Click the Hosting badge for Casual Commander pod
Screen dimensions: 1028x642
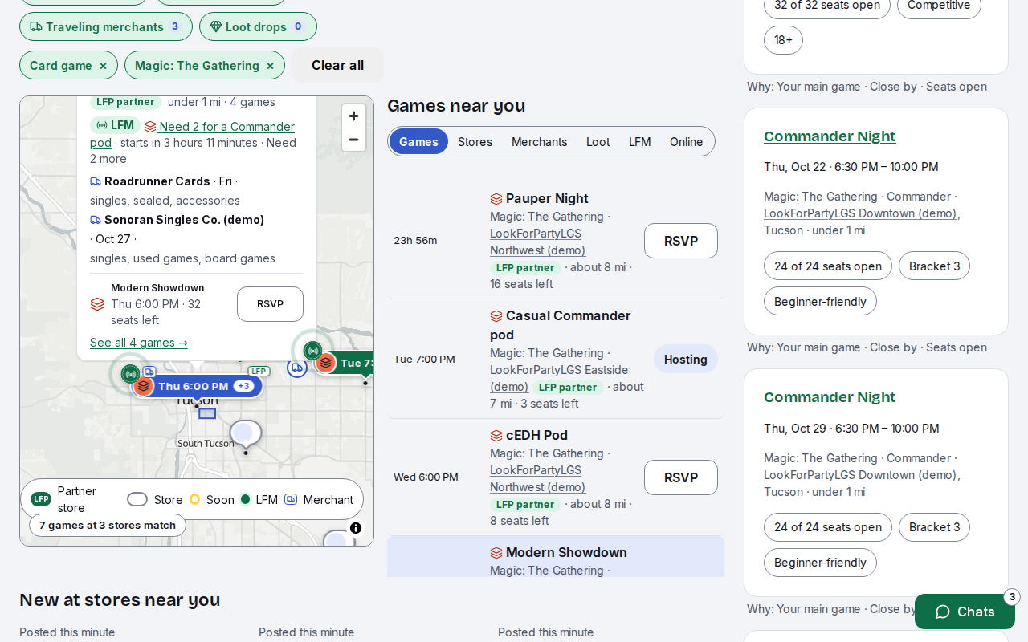tap(685, 360)
